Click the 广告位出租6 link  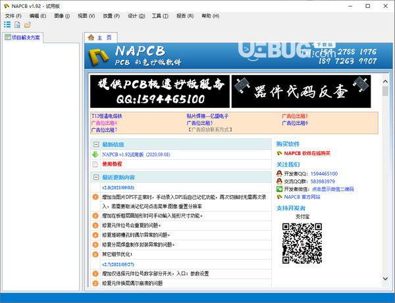(295, 123)
